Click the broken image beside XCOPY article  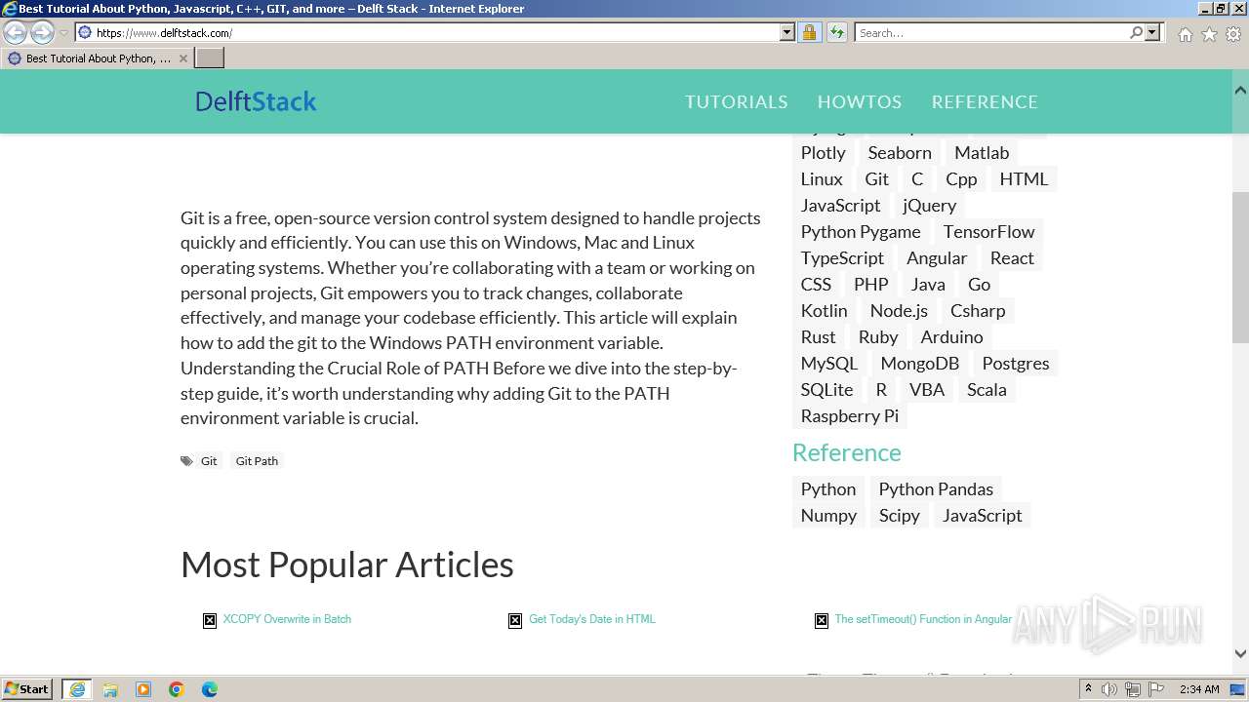click(210, 620)
